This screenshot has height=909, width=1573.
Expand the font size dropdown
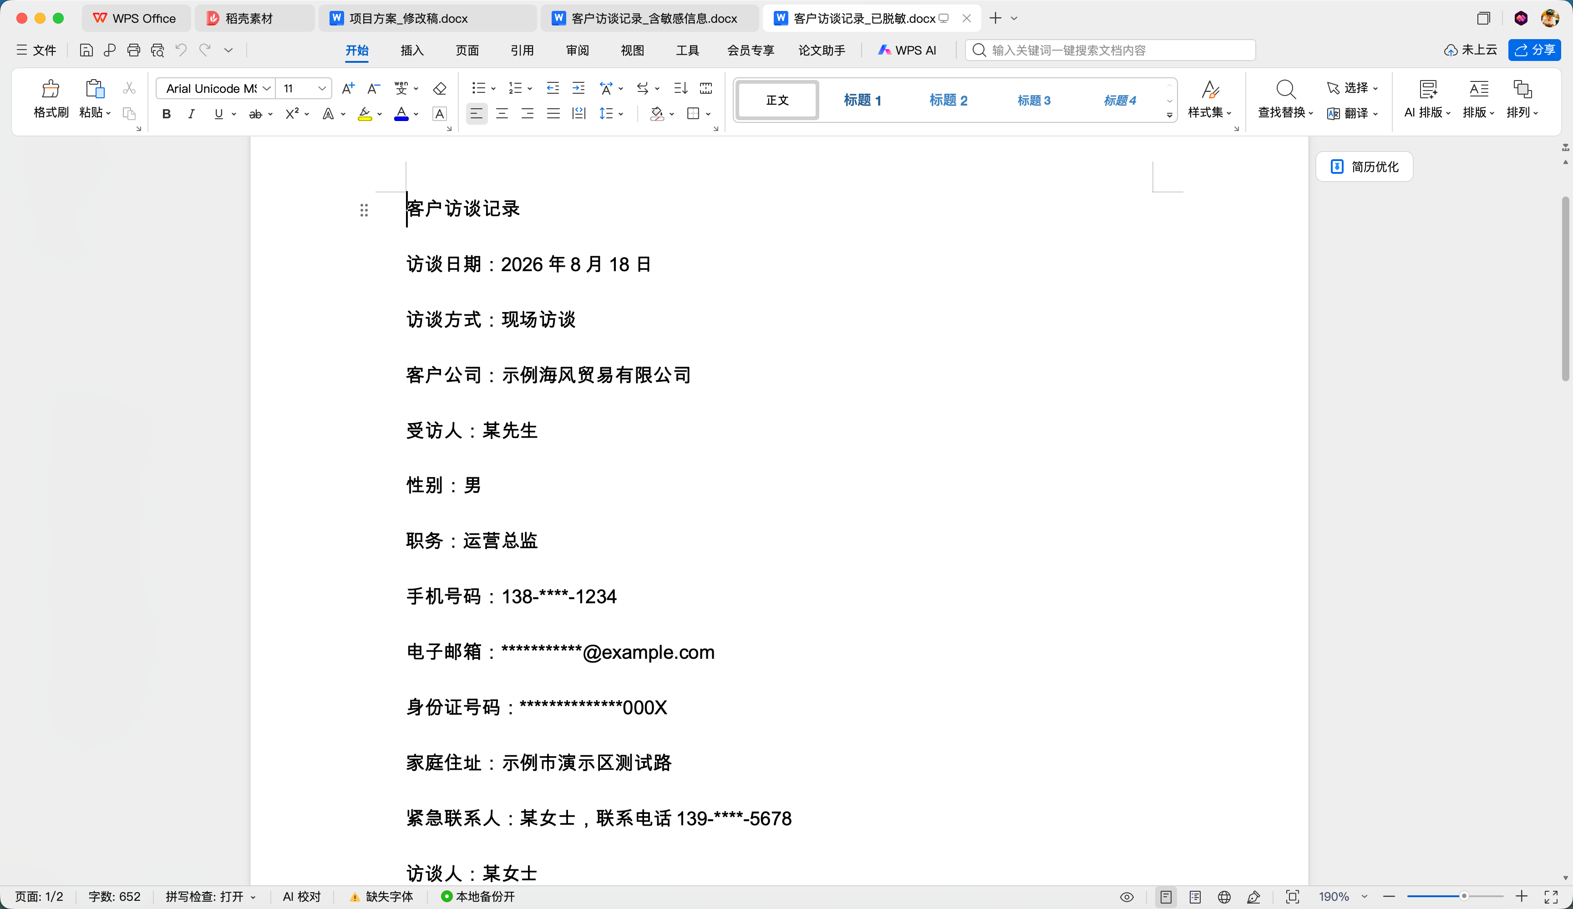(322, 88)
